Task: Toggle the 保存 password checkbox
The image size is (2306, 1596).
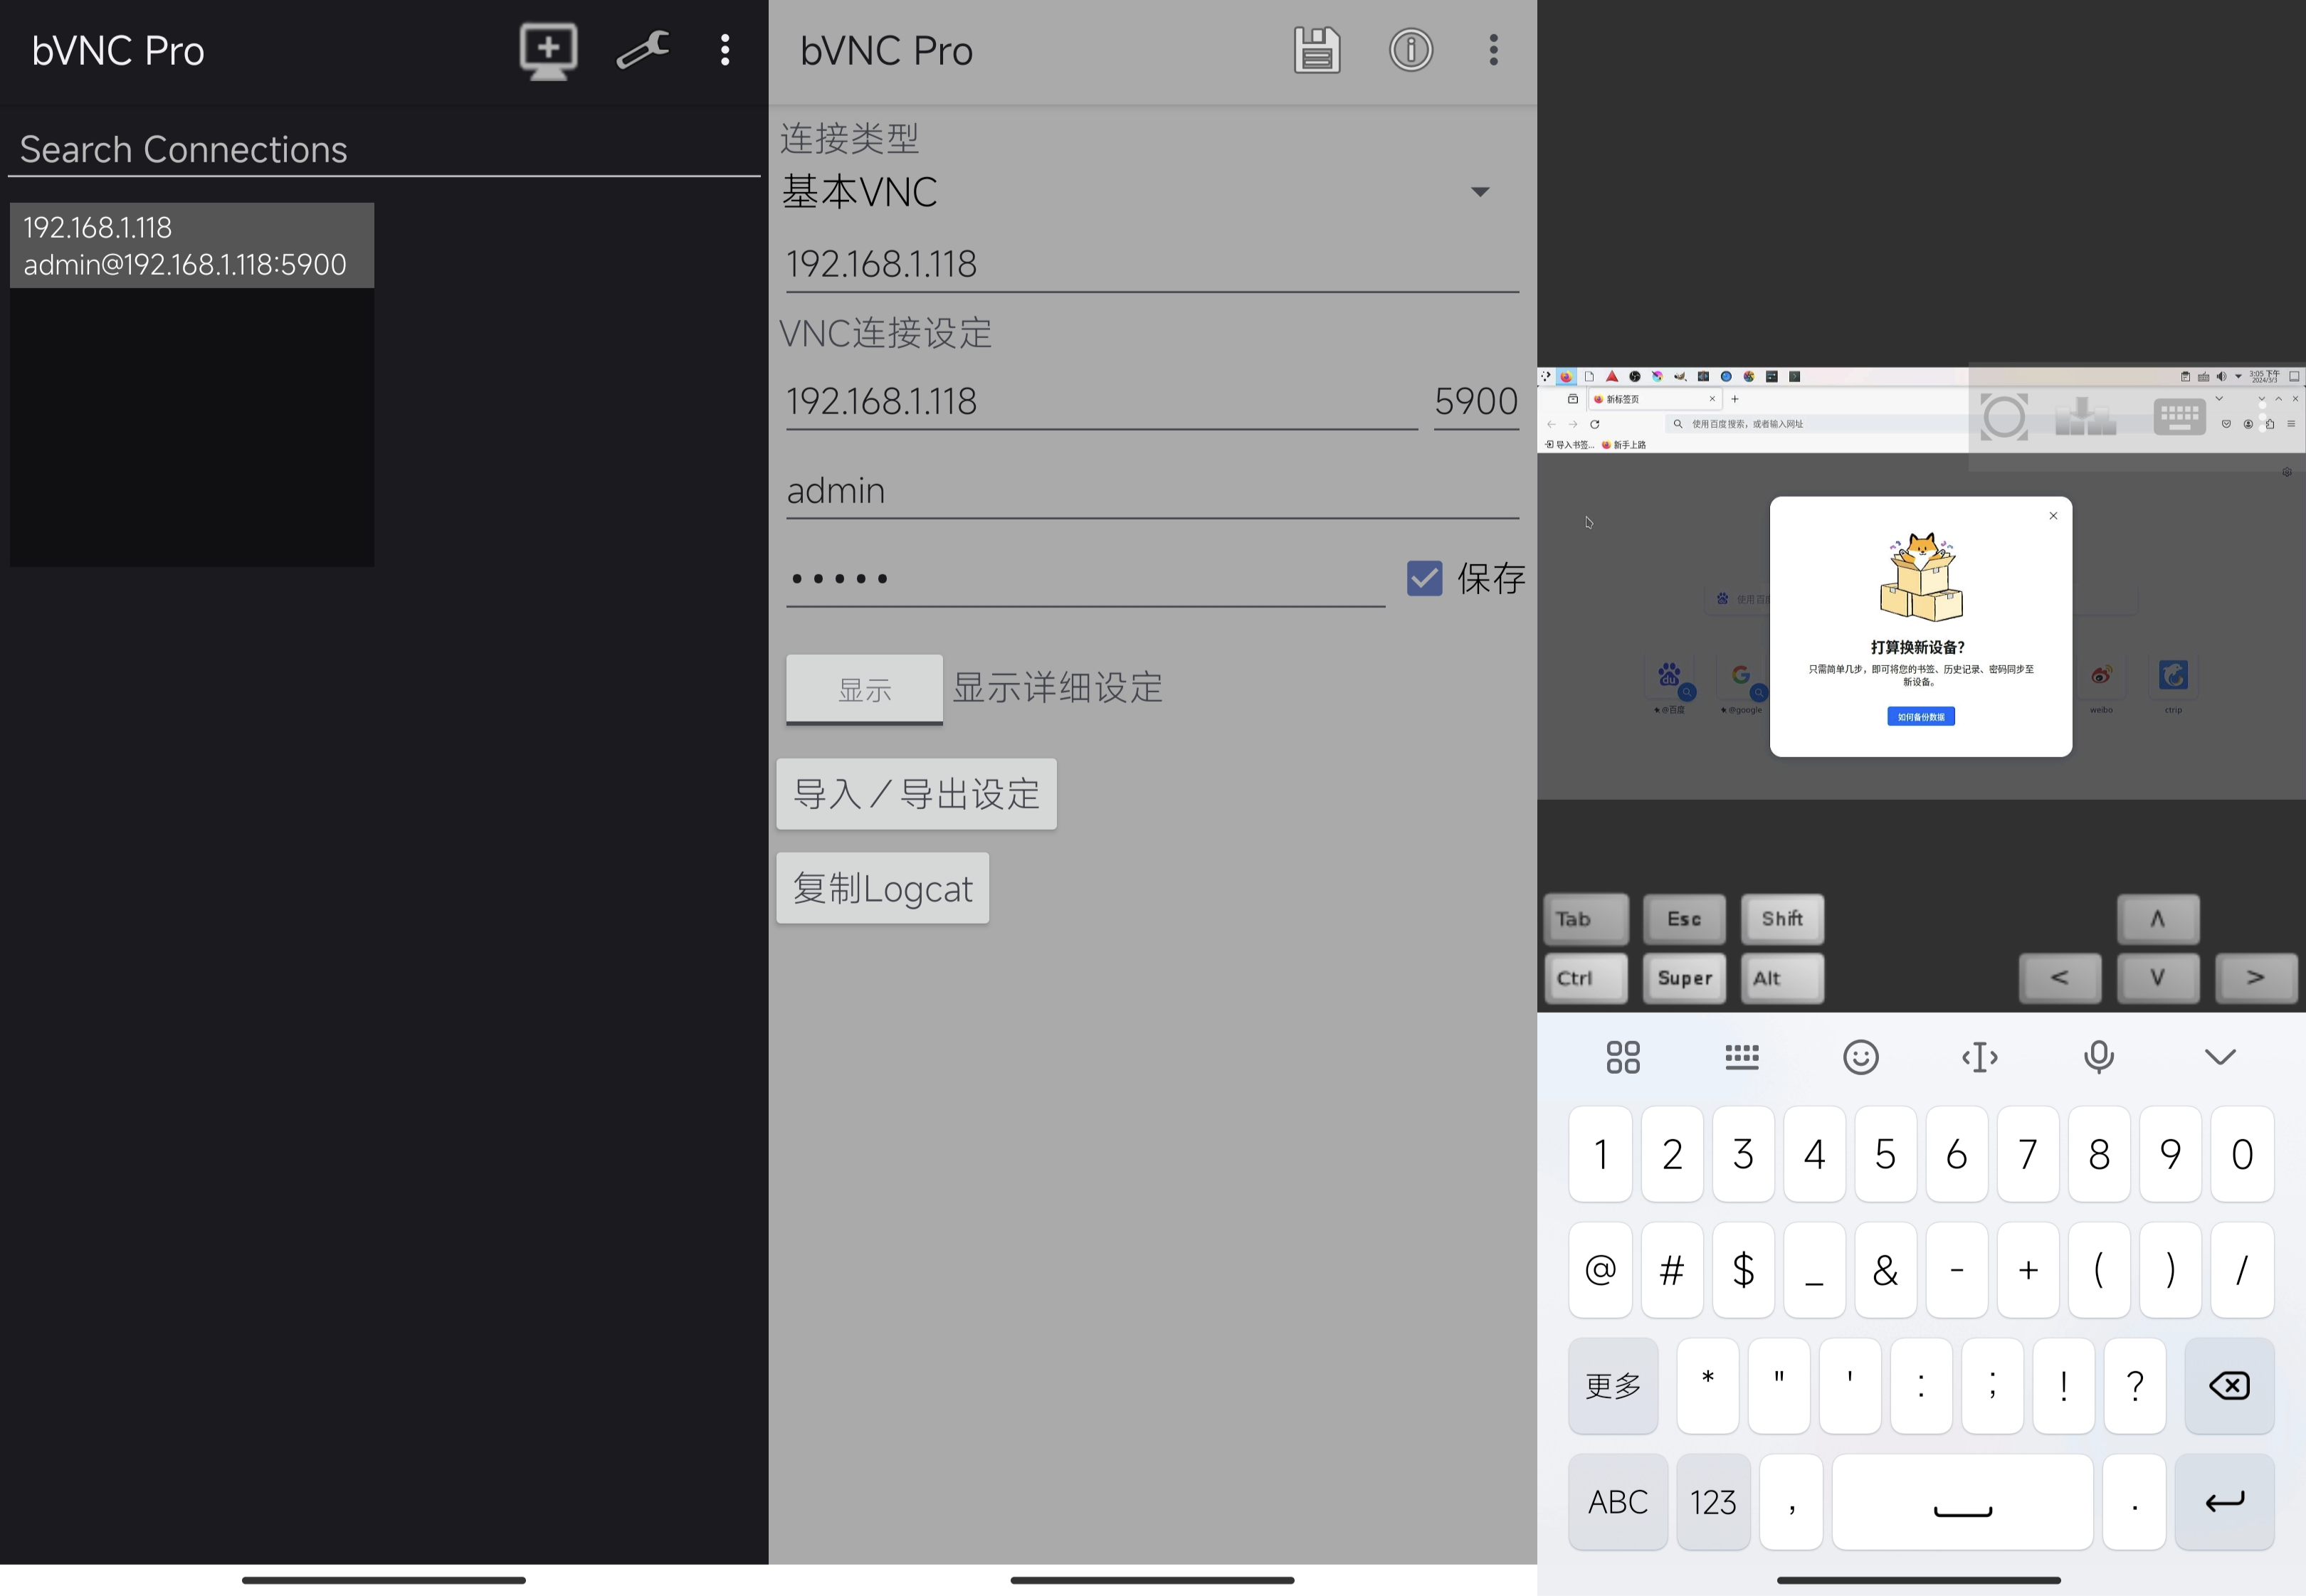Action: (x=1424, y=578)
